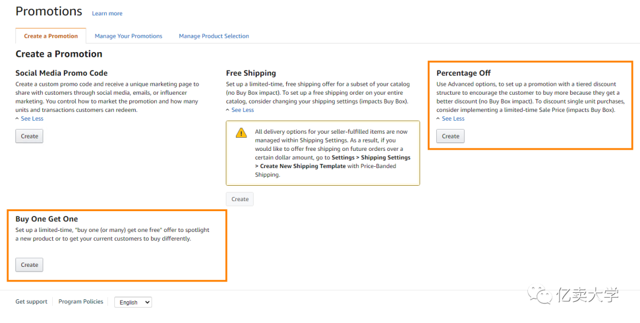Select the Create a Promotion tab
The height and width of the screenshot is (323, 640).
[x=50, y=36]
